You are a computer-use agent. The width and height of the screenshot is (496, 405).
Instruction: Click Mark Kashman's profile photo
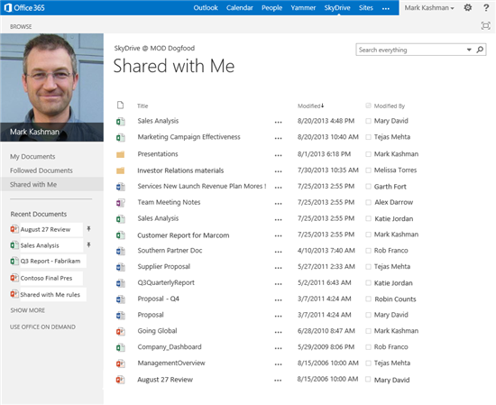[52, 87]
